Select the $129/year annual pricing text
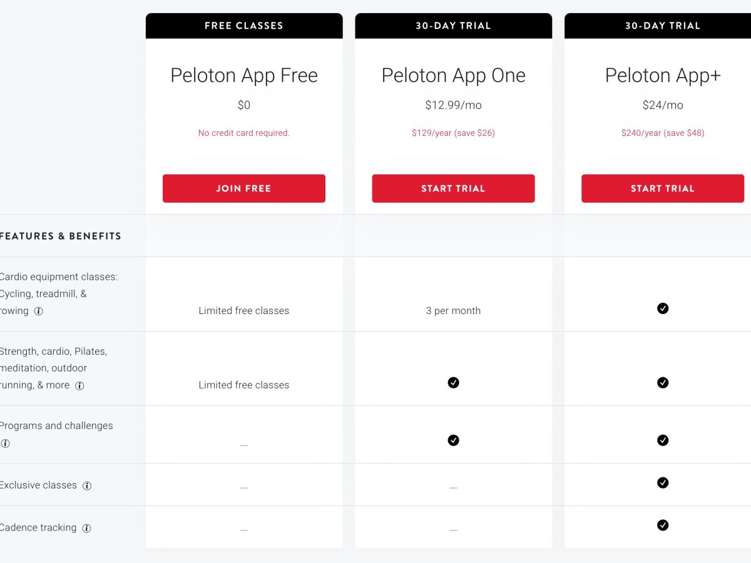This screenshot has width=751, height=563. (453, 133)
